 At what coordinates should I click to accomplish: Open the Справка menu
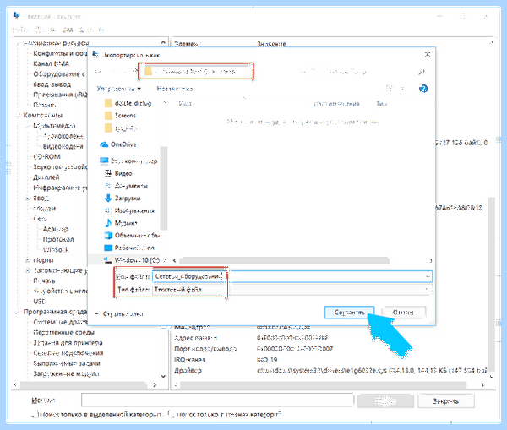92,30
